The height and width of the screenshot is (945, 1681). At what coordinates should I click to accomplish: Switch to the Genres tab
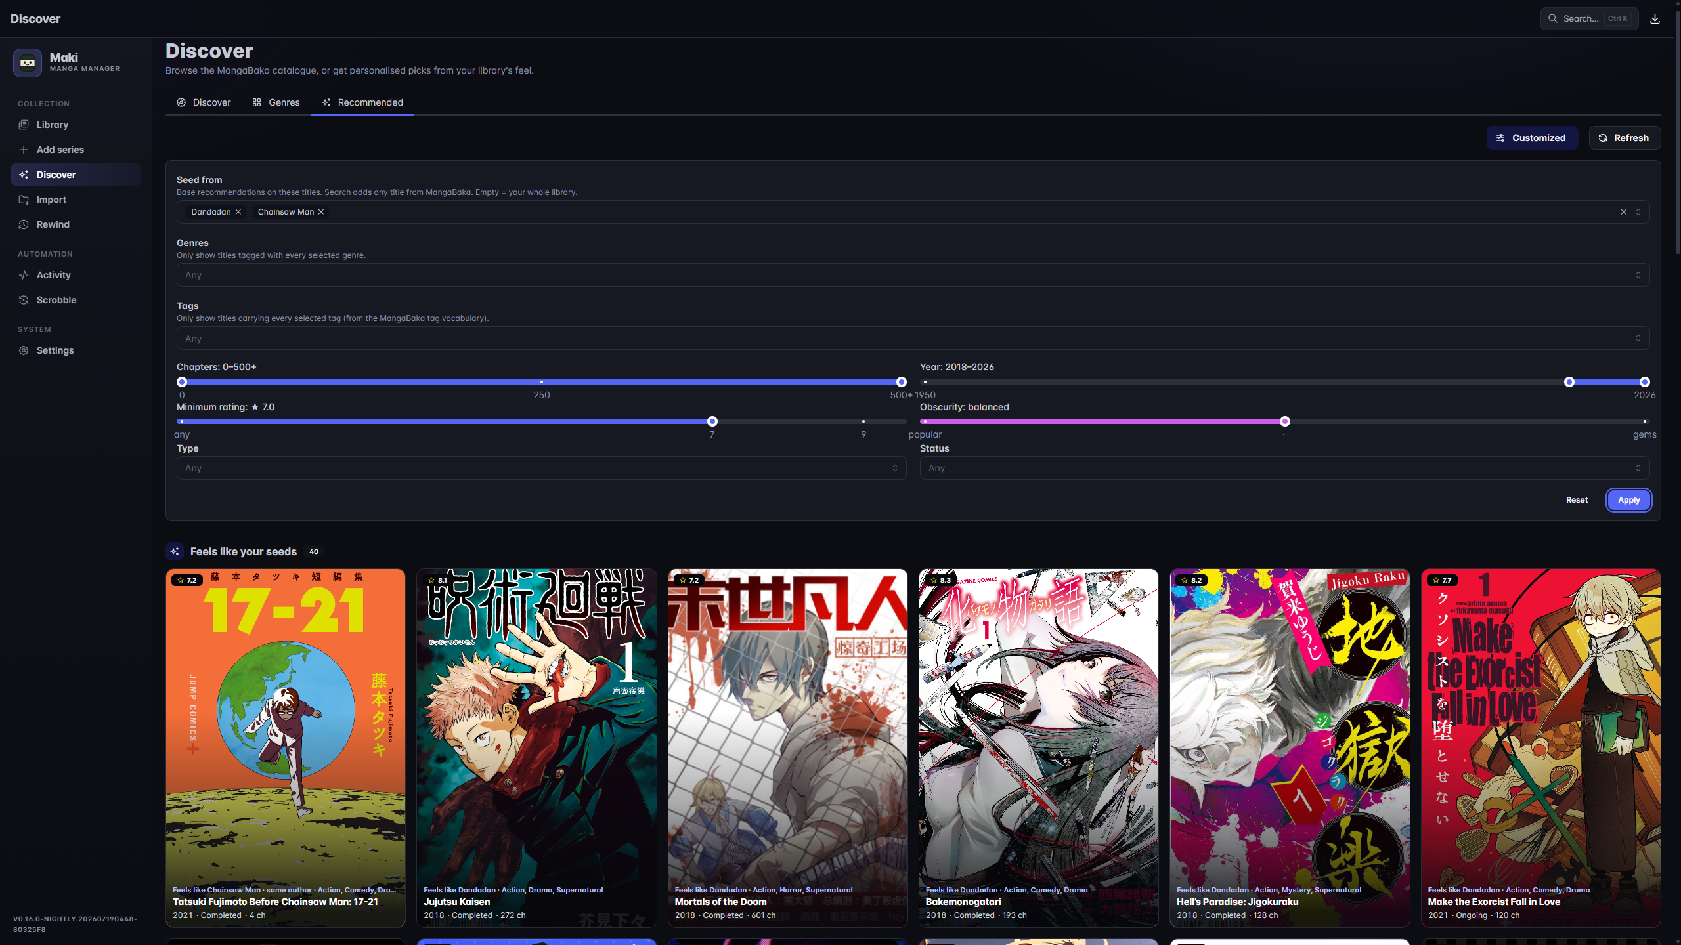276,102
